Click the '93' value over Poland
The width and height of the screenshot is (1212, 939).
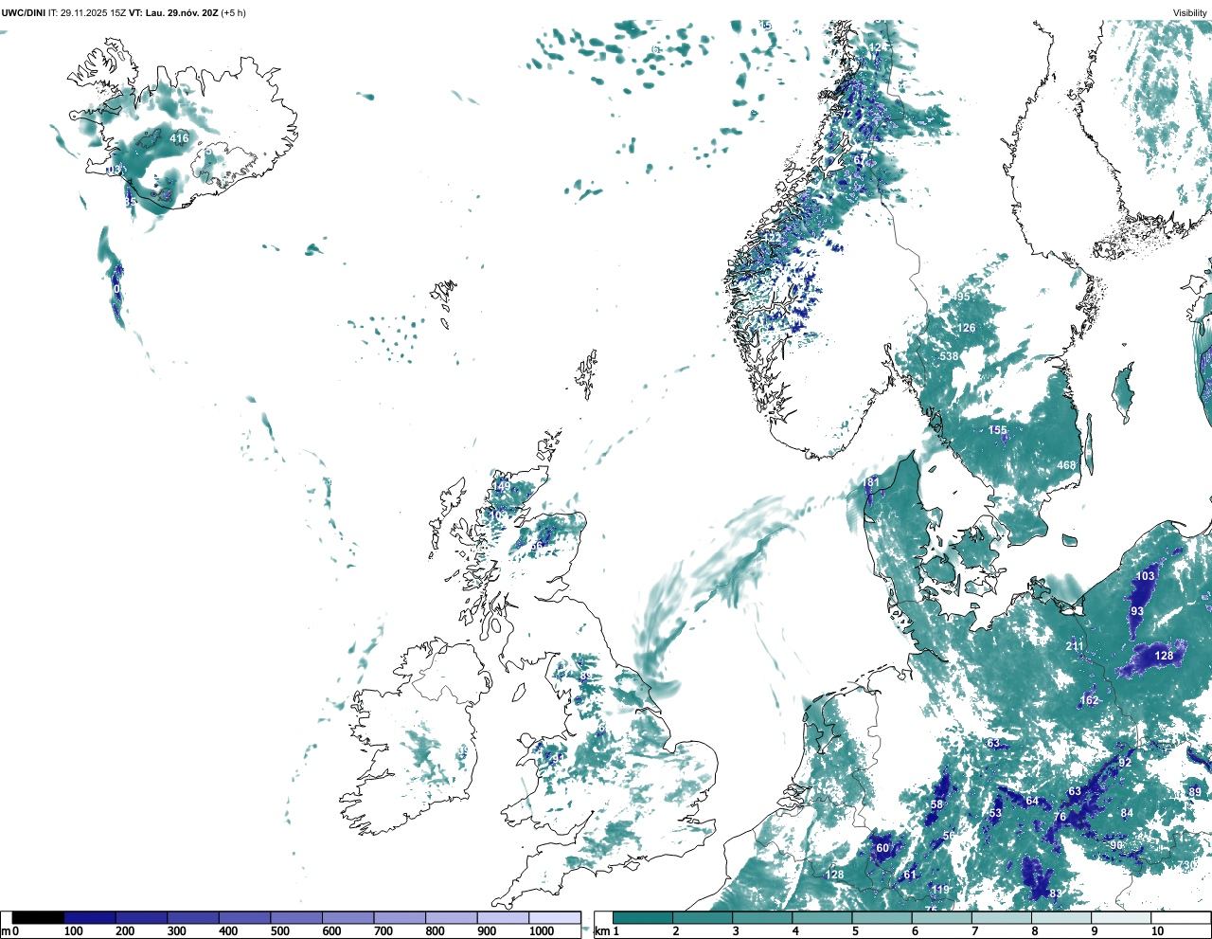pos(1137,611)
